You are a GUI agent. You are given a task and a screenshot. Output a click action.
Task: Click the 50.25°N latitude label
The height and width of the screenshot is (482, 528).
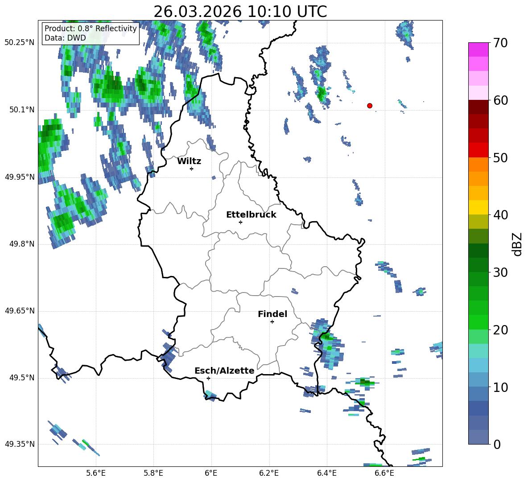pyautogui.click(x=20, y=43)
